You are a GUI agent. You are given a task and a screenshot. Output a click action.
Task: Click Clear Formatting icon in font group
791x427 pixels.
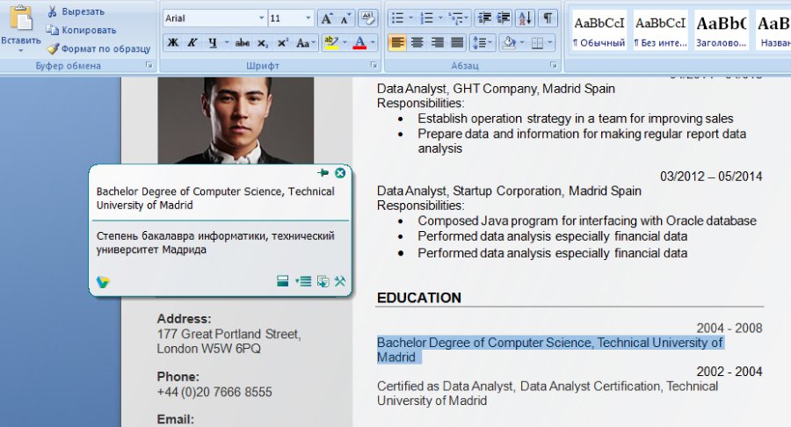pyautogui.click(x=368, y=18)
